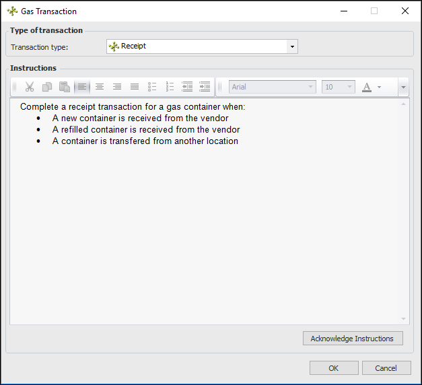Viewport: 422px width, 385px height.
Task: Click 'A container is transfered' bullet line
Action: [x=145, y=141]
